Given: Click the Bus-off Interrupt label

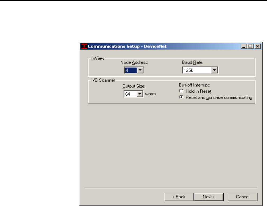Looking at the screenshot, I should pos(194,85).
